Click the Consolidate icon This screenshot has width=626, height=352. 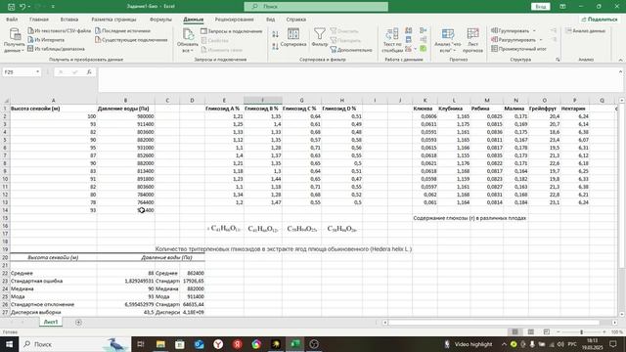pos(424,30)
